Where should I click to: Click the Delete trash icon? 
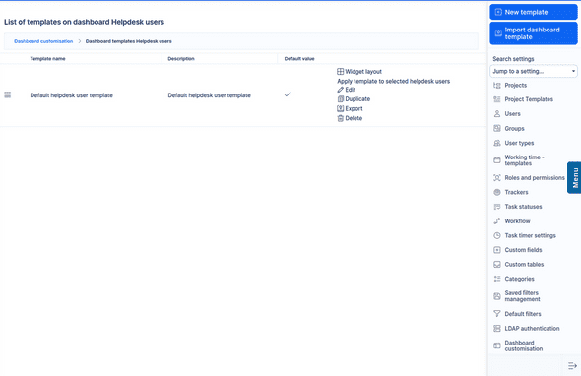pos(340,118)
